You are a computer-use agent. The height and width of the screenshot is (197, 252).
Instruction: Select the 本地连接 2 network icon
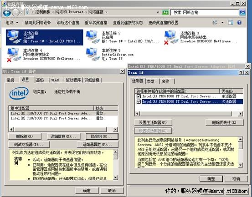point(93,37)
